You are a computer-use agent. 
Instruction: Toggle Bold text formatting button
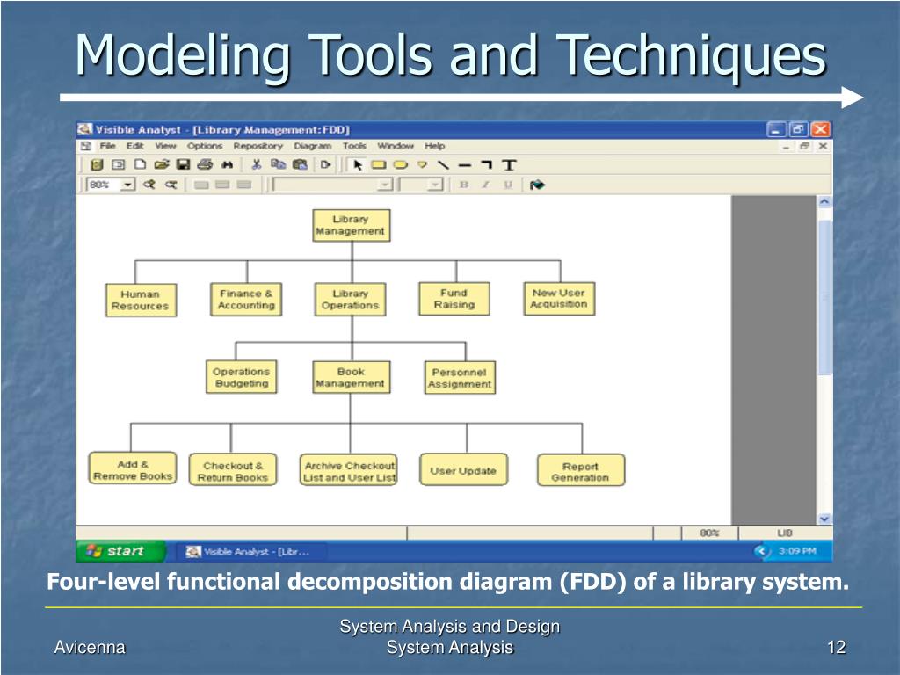(464, 185)
